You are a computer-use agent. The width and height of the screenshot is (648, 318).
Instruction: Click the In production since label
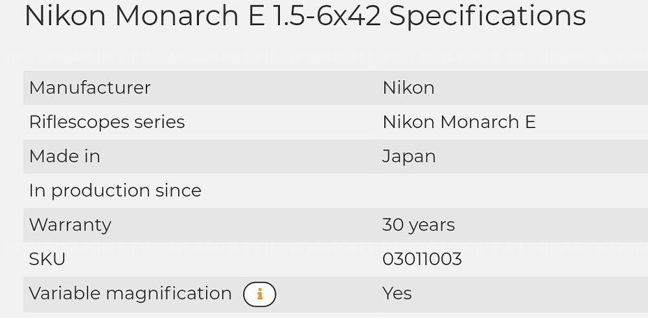point(115,191)
